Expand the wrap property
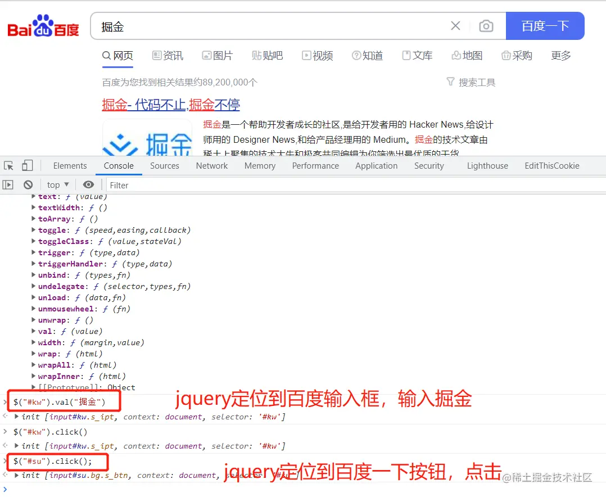 (x=34, y=353)
